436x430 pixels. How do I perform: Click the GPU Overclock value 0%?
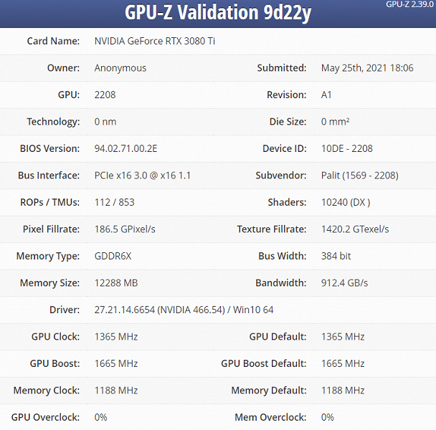pos(100,418)
